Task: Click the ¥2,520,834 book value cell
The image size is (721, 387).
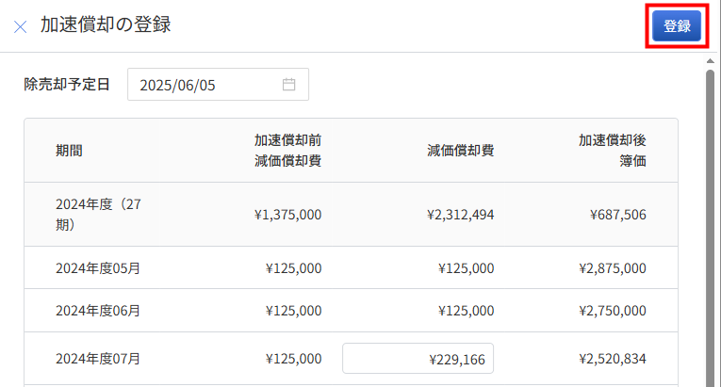Action: 613,359
